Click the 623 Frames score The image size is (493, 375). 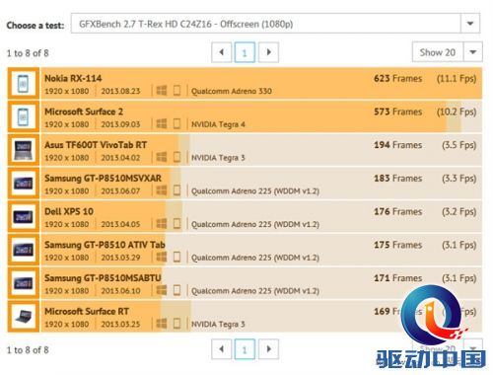click(397, 78)
